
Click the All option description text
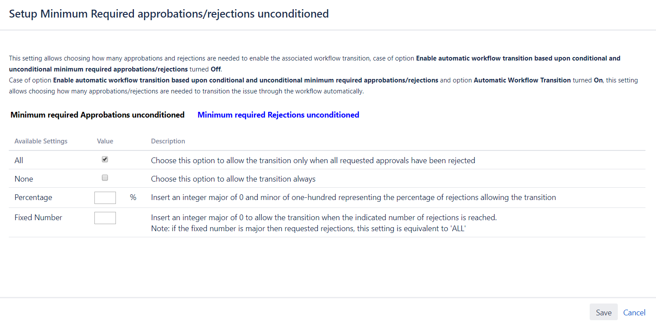(313, 161)
